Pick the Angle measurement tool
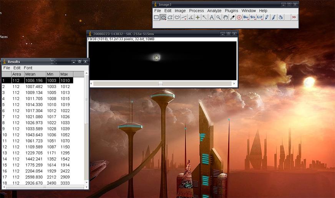335x198 pixels. (191, 17)
